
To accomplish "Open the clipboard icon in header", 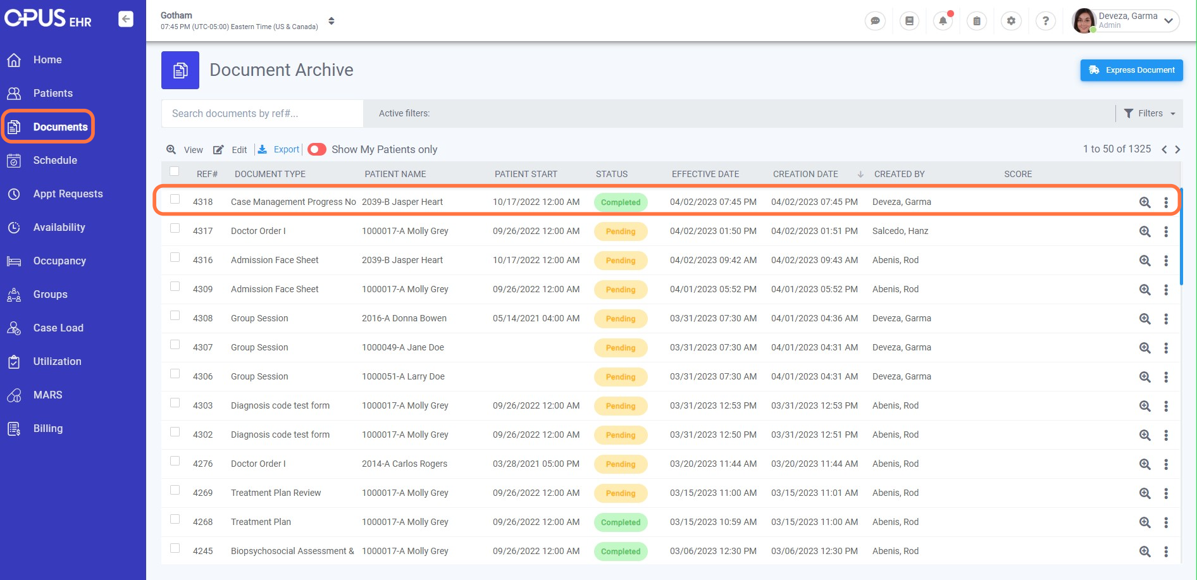I will [977, 21].
